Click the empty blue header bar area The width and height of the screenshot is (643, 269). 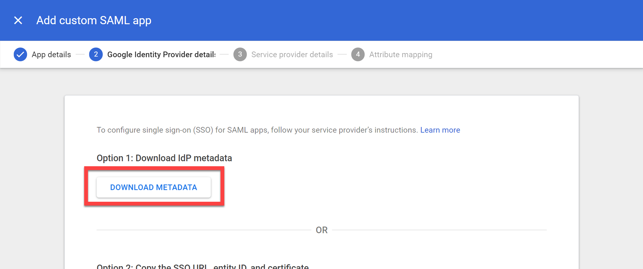click(x=396, y=20)
